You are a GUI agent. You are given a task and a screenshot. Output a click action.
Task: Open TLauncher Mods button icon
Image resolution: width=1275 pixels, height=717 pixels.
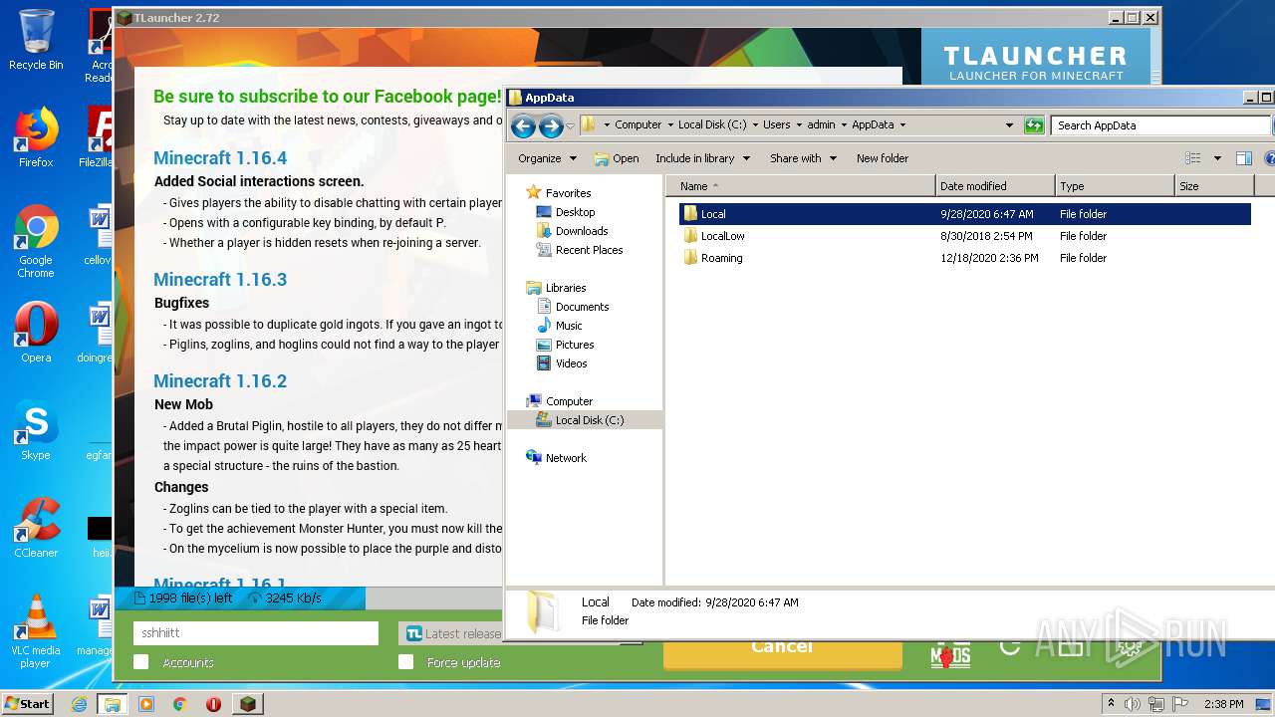949,653
